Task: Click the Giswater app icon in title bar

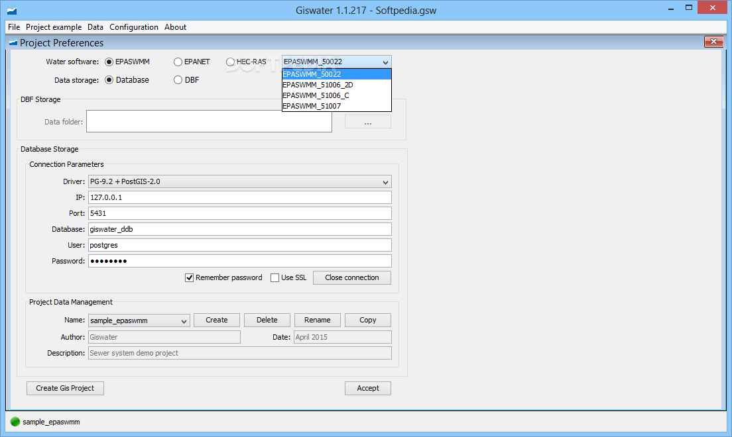Action: (x=12, y=10)
